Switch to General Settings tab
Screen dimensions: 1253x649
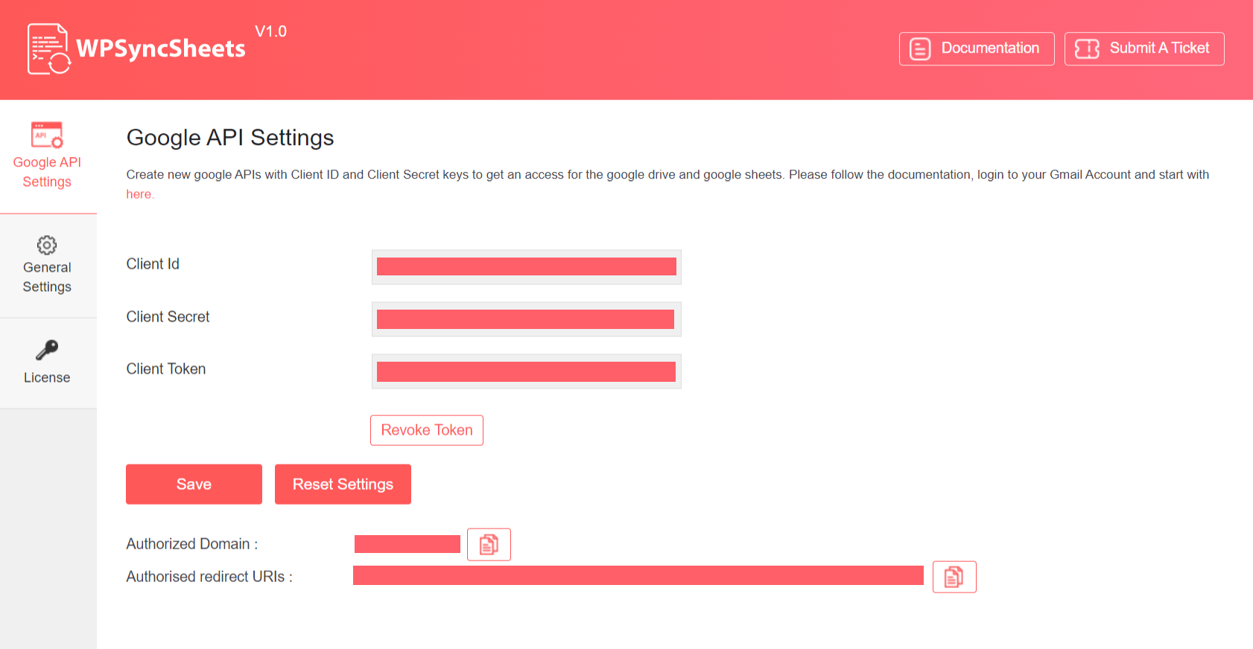click(48, 266)
